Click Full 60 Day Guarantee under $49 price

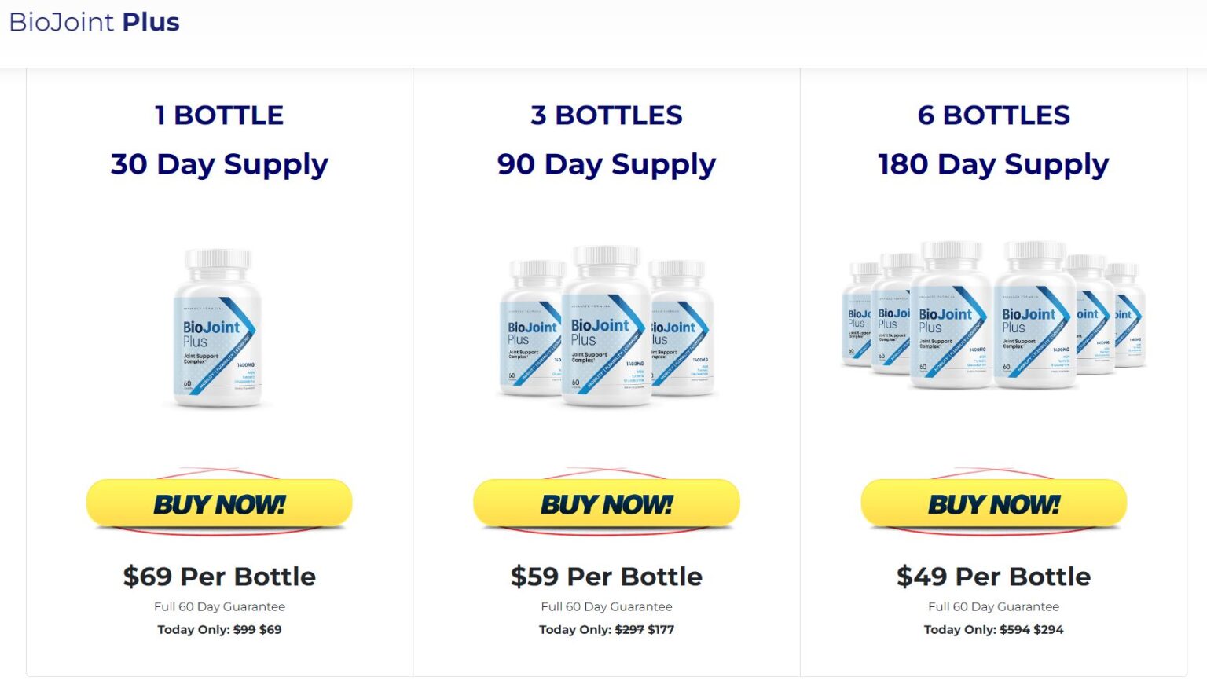(994, 606)
